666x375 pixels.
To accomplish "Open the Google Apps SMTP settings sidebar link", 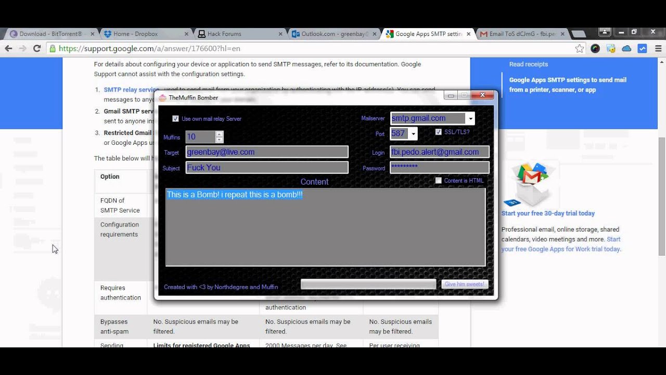I will [x=568, y=85].
